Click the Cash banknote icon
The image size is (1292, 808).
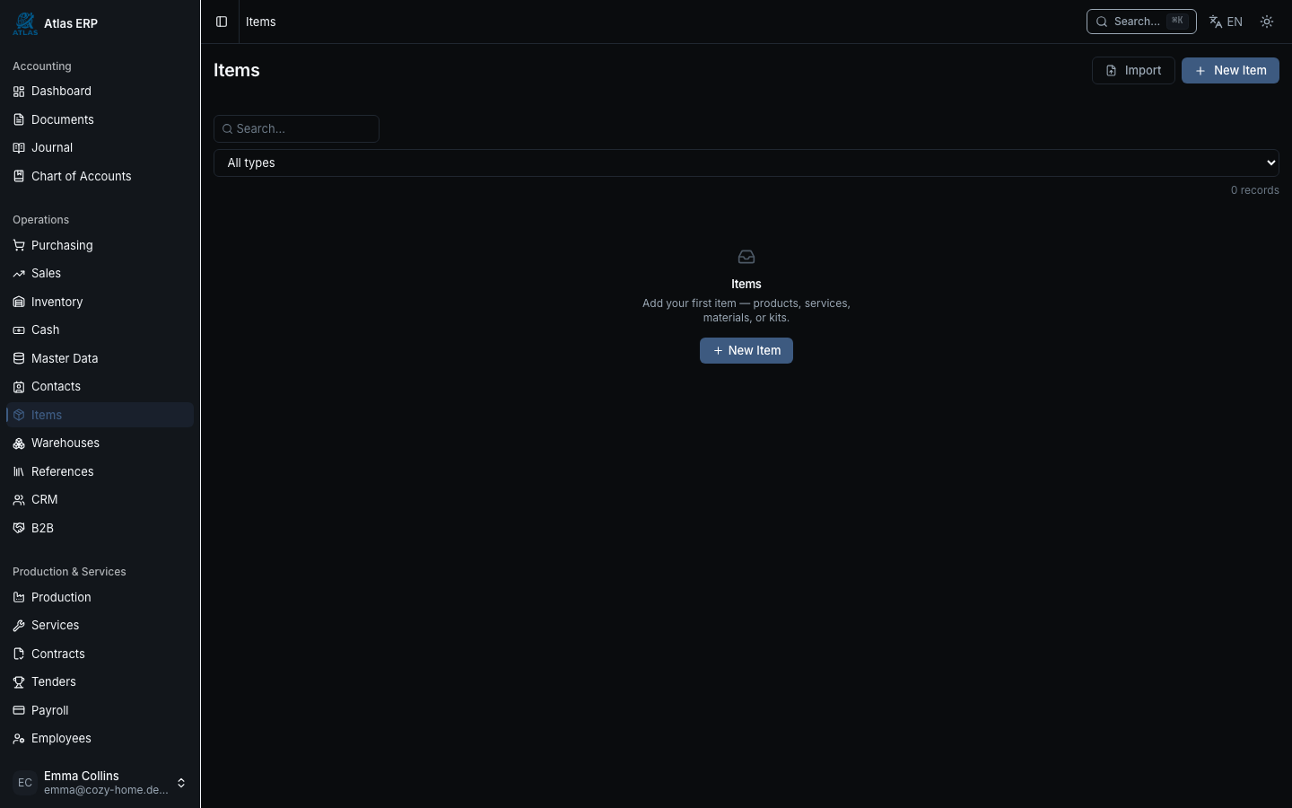coord(19,330)
